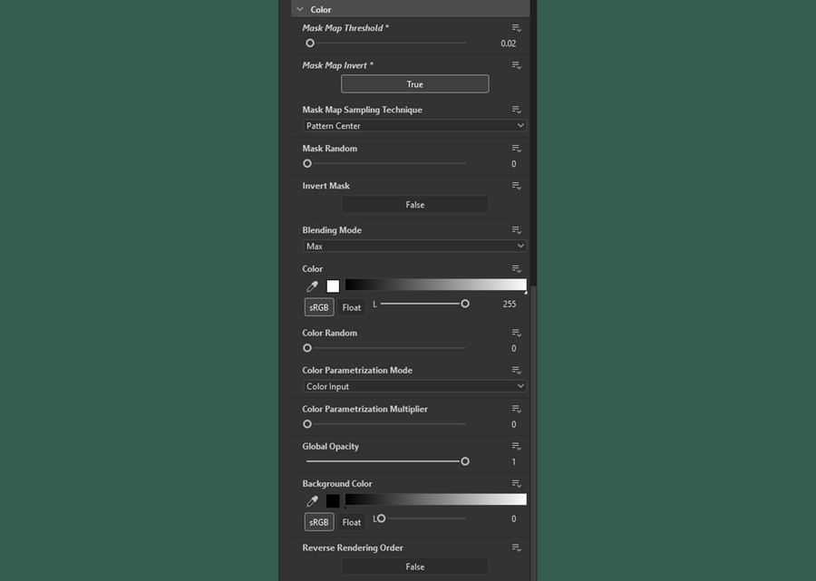The height and width of the screenshot is (581, 816).
Task: Open preset menu icon for Background Color
Action: pyautogui.click(x=516, y=484)
